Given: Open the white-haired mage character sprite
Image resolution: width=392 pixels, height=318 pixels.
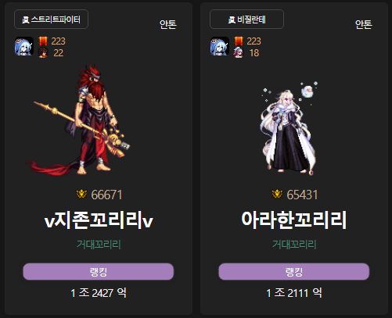Looking at the screenshot, I should (x=290, y=128).
